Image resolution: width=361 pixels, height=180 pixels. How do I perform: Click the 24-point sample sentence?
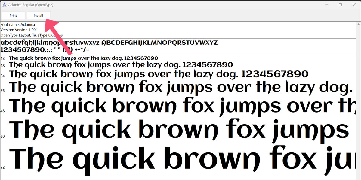pos(159,74)
